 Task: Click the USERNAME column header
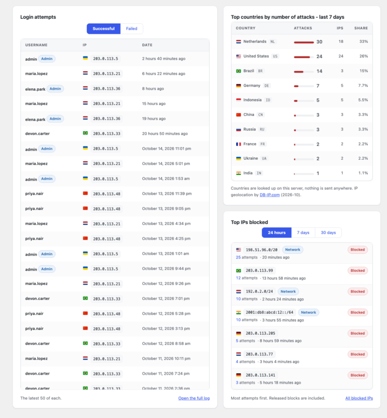coord(36,45)
